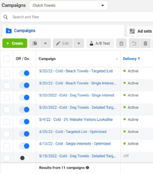153x174 pixels.
Task: Check the 5/18/2022 Dog Towels row checkbox
Action: [7, 158]
